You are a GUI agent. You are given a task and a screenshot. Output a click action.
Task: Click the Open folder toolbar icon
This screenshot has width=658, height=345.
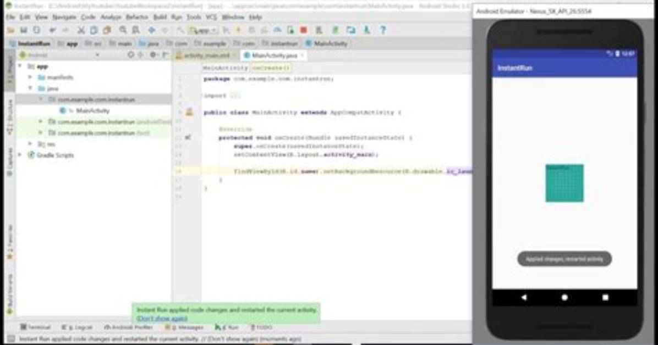[x=11, y=30]
